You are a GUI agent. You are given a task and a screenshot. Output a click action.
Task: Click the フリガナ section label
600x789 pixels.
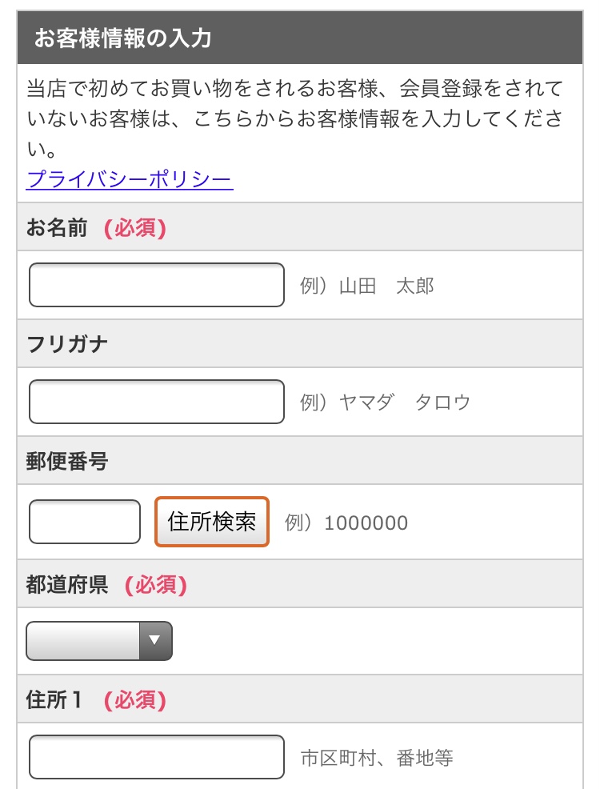click(67, 345)
